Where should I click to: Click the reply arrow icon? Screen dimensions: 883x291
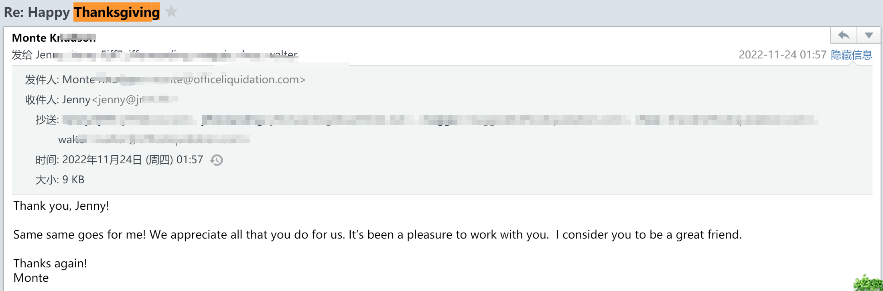coord(843,36)
